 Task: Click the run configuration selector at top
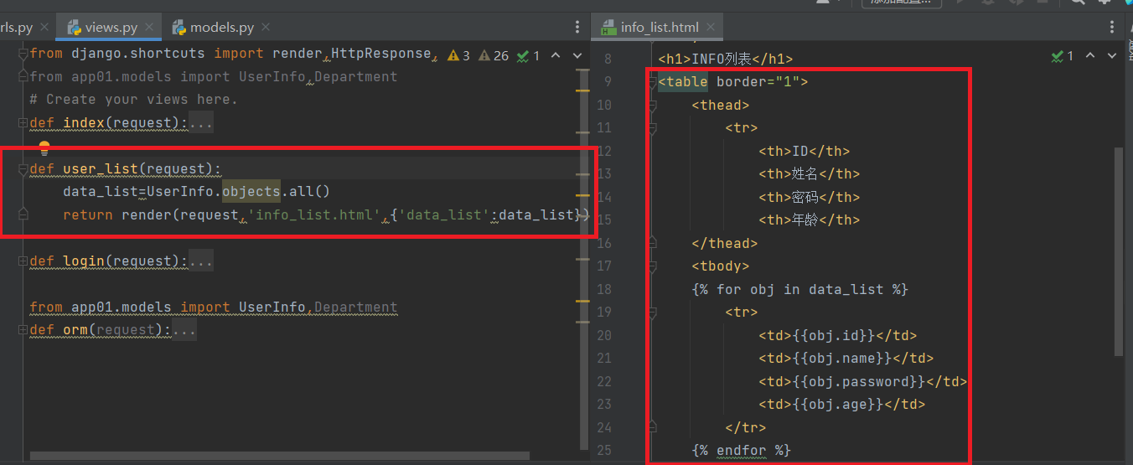coord(901,3)
